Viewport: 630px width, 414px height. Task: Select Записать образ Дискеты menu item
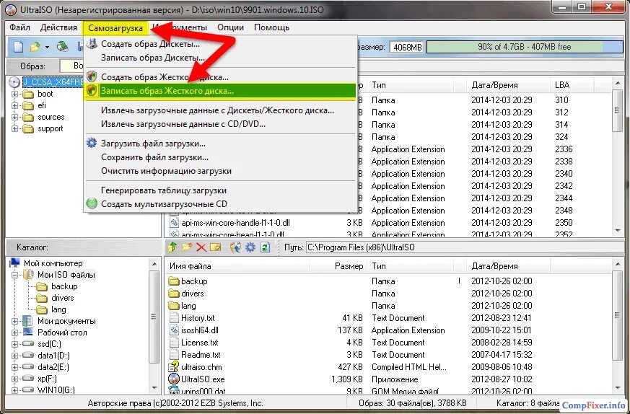point(220,58)
